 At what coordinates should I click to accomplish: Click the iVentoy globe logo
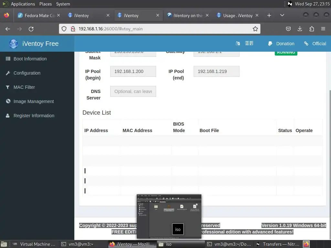[14, 44]
